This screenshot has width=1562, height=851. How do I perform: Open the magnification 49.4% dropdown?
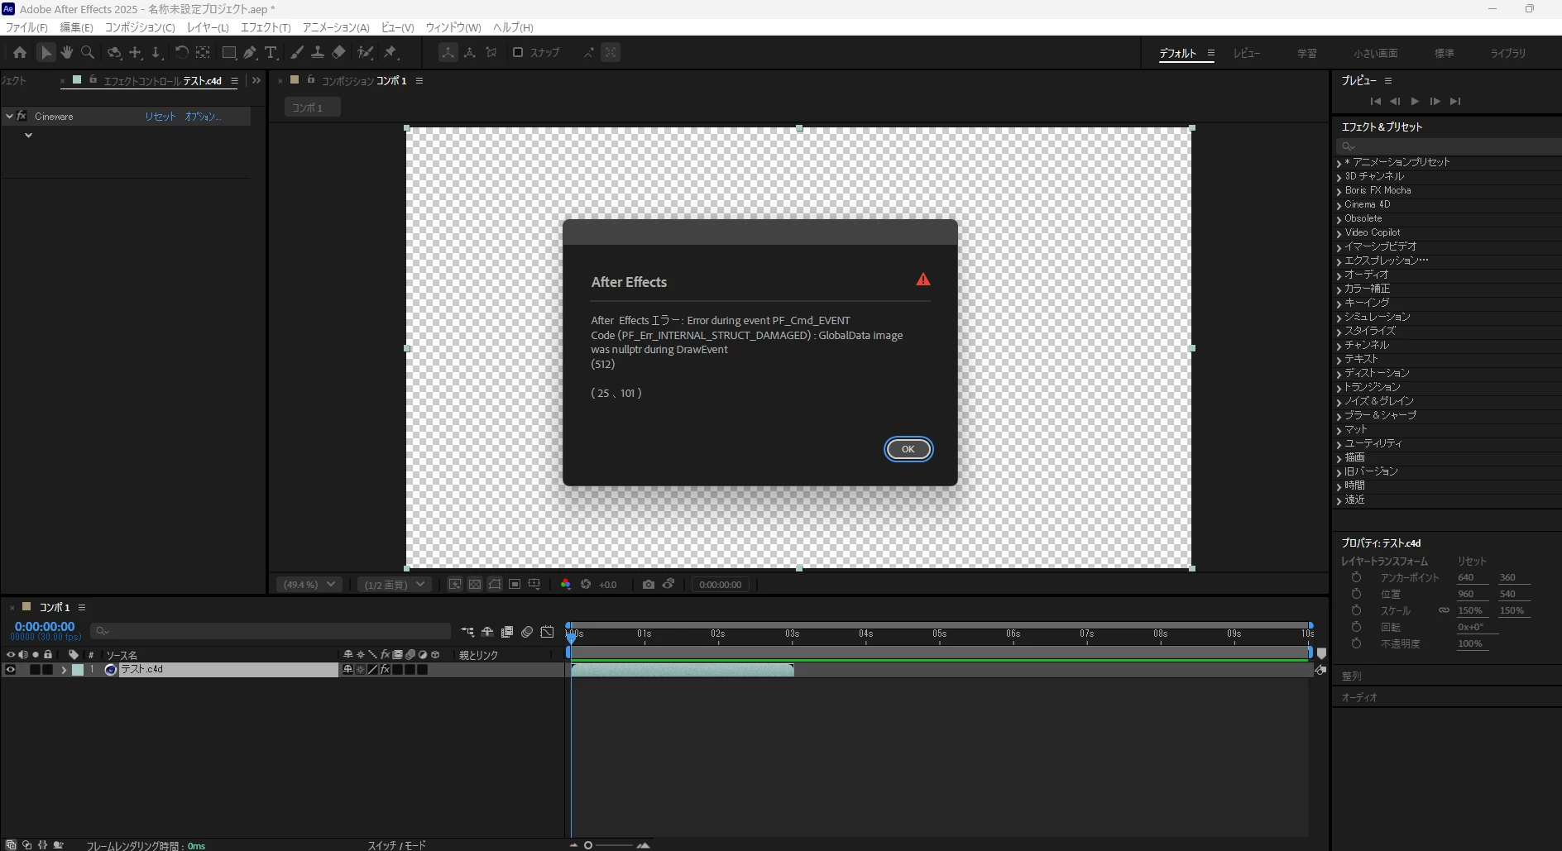point(309,584)
